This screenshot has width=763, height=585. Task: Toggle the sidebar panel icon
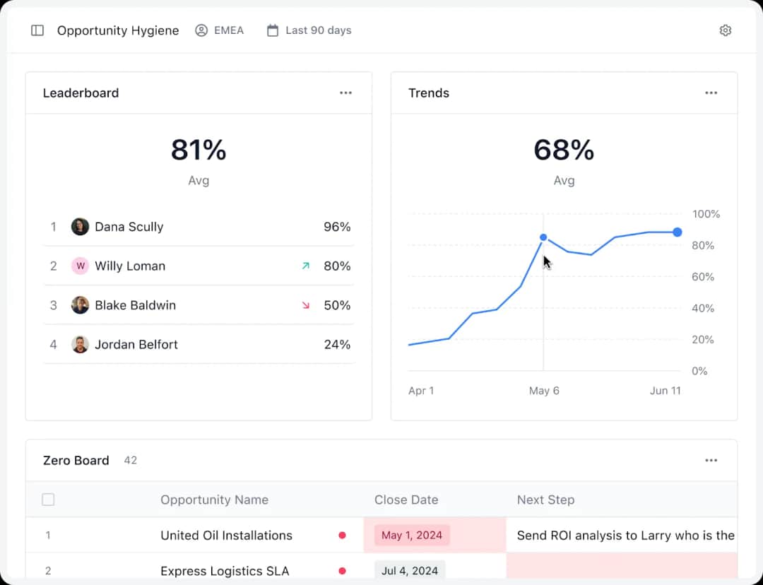click(37, 30)
